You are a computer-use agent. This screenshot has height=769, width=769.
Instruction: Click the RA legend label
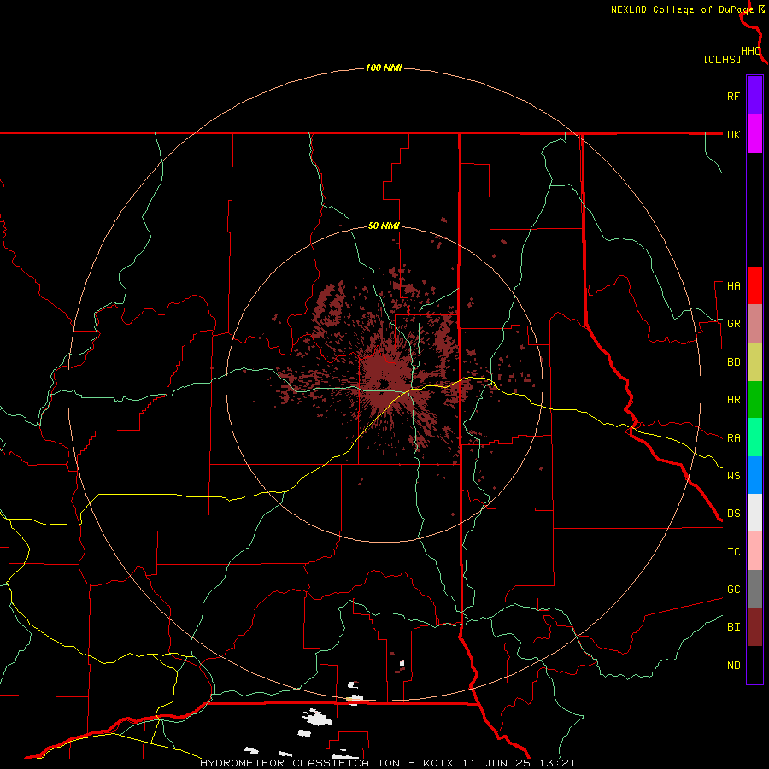733,438
